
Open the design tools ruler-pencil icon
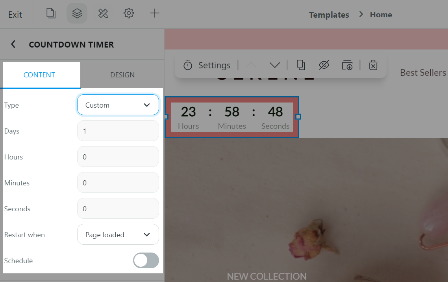(103, 13)
